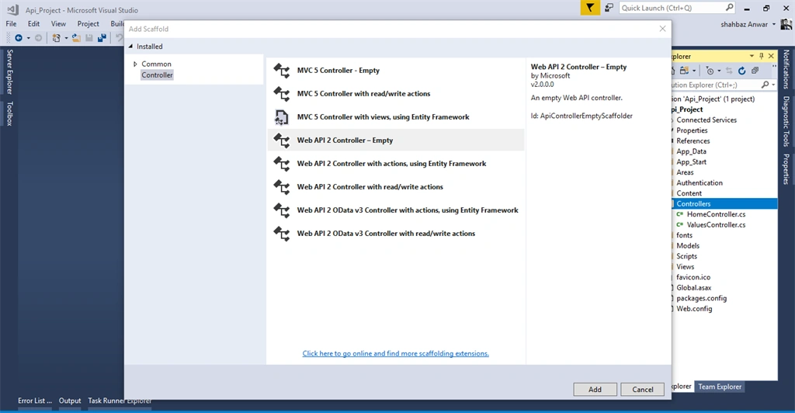Click the MVC 5 Controller with views scaffold icon
This screenshot has width=795, height=413.
coord(281,117)
